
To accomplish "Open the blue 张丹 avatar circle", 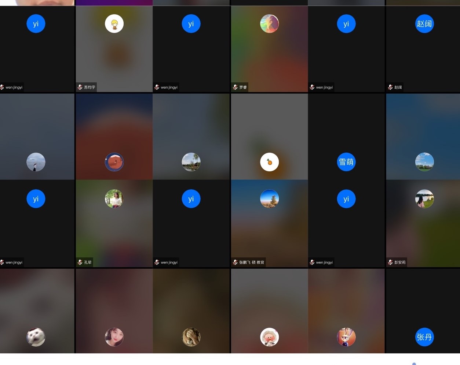I will [x=424, y=337].
